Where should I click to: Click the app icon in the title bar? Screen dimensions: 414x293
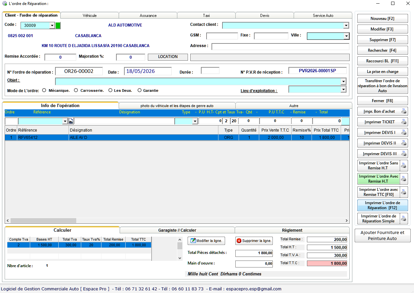tap(5, 4)
